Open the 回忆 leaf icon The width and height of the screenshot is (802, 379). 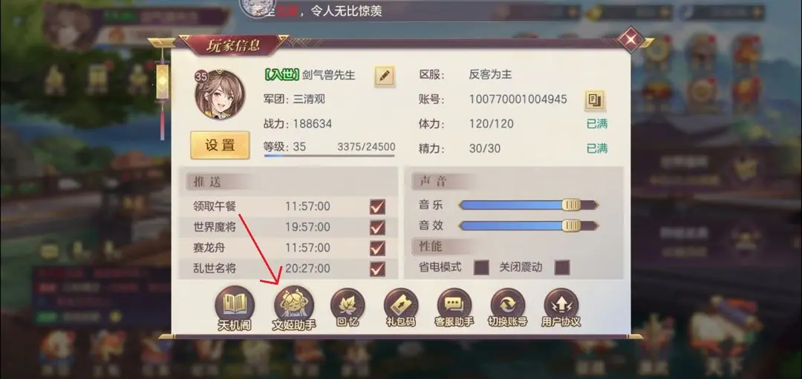pos(348,306)
